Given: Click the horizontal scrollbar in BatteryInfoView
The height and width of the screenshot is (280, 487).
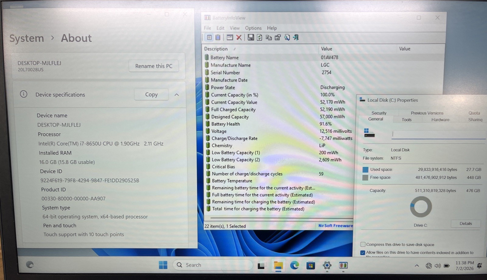Looking at the screenshot, I should pos(282,218).
